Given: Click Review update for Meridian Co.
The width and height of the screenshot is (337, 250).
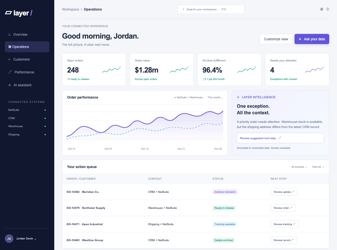Looking at the screenshot, I should coord(284,192).
